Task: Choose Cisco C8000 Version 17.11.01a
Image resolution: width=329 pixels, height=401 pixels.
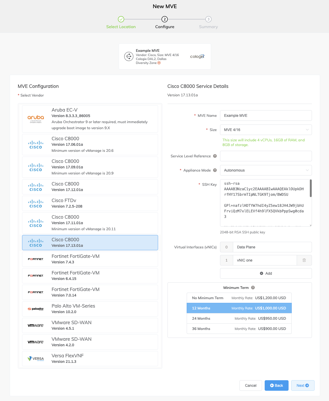Action: (x=90, y=223)
